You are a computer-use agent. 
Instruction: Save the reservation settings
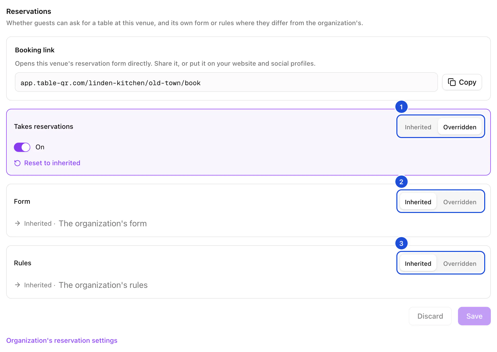[474, 316]
